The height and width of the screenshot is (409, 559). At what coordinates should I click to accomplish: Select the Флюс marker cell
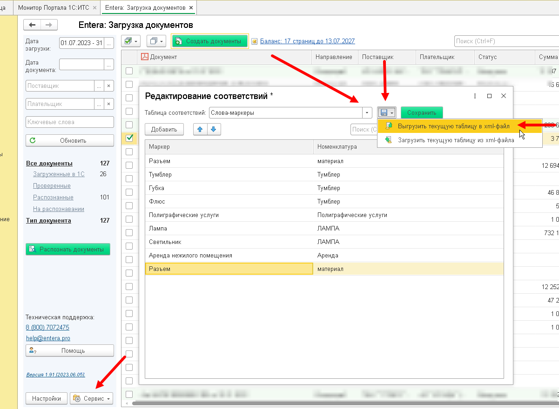point(229,201)
